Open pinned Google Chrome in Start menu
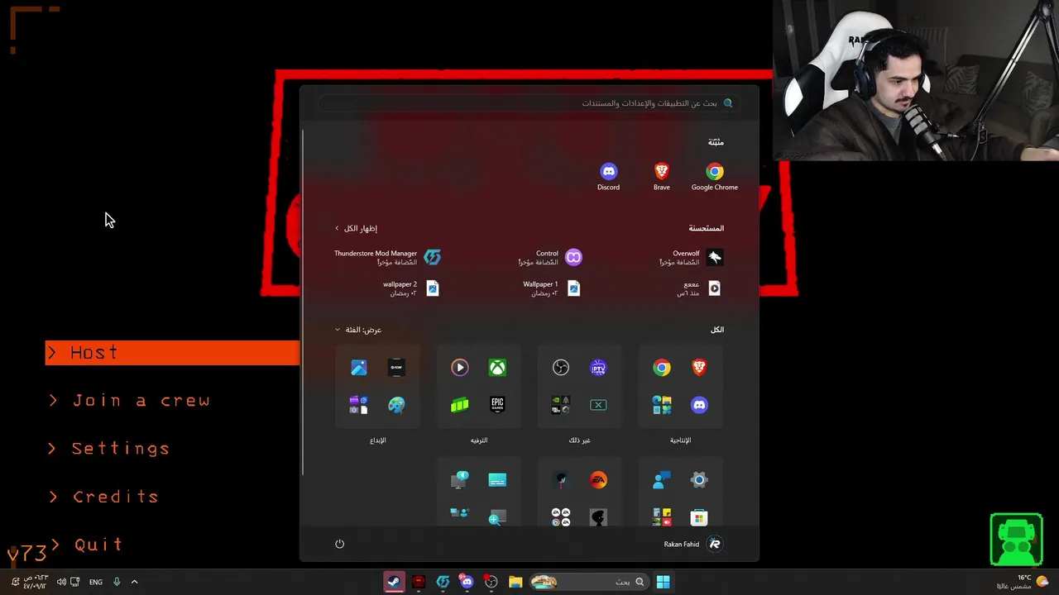Screen dimensions: 1059x595 pos(714,176)
